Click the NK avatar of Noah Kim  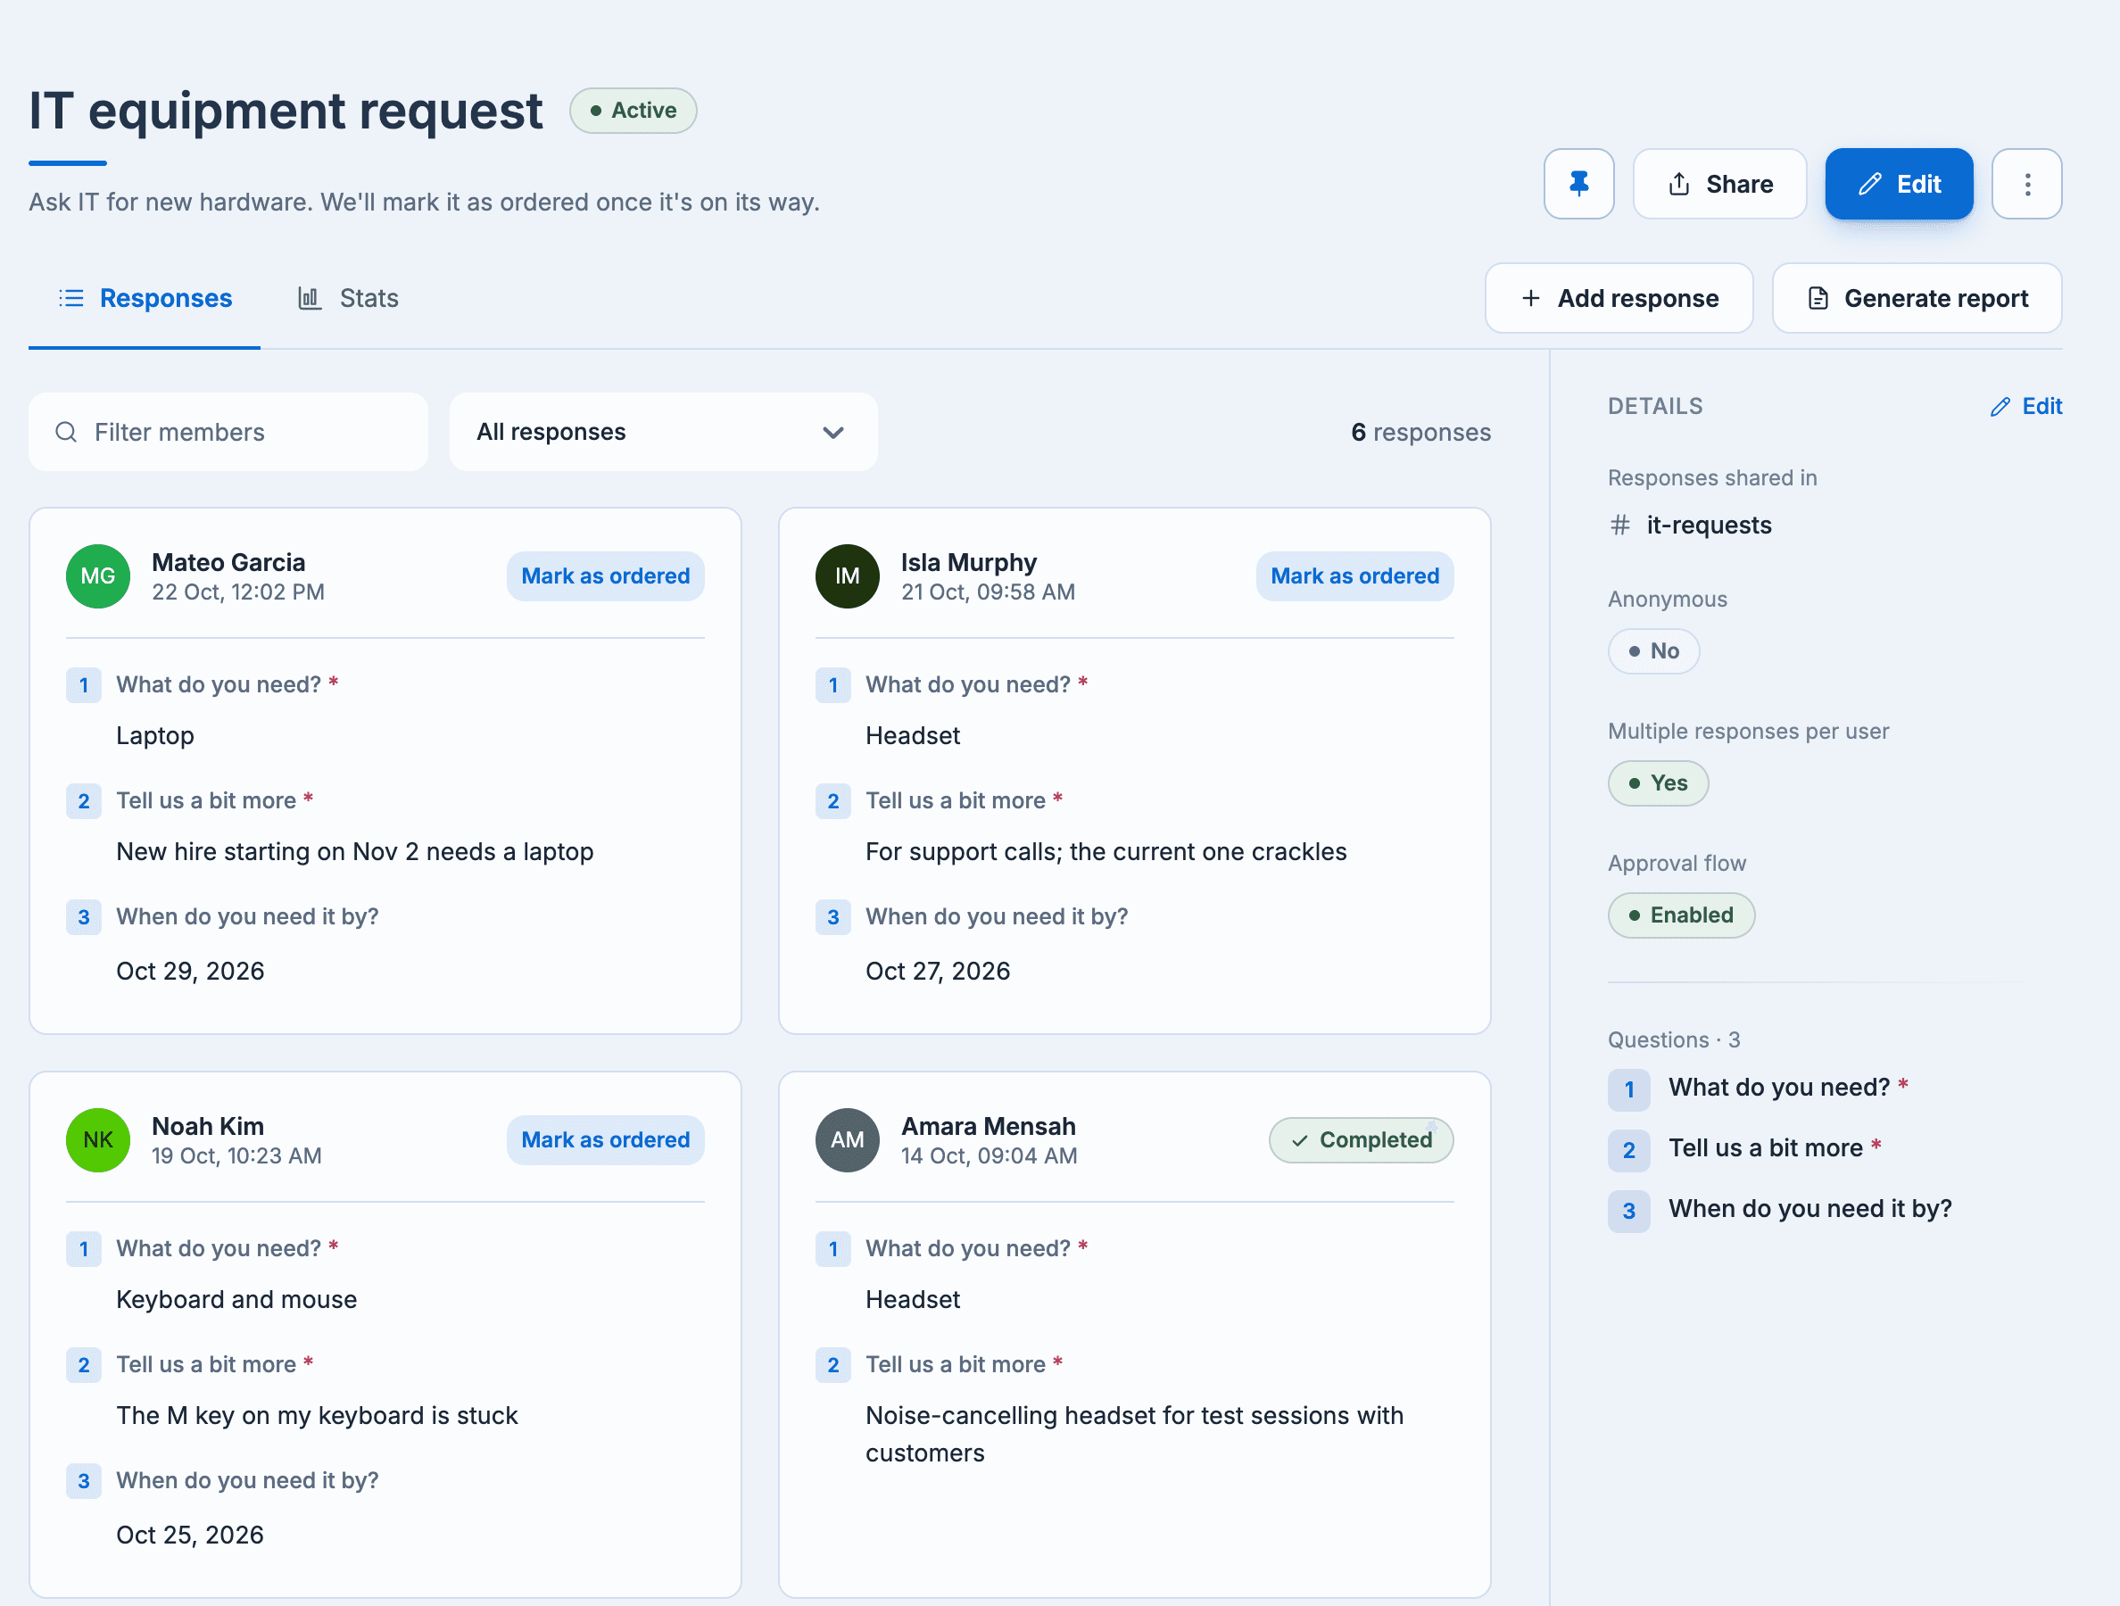[98, 1140]
